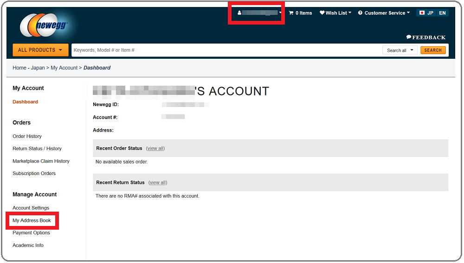Click the 0 Items cart text

[x=303, y=13]
